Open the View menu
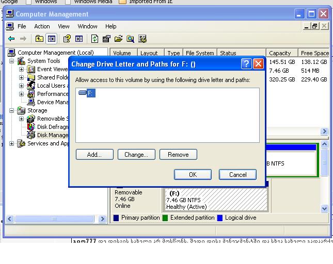The image size is (333, 264). tap(64, 26)
